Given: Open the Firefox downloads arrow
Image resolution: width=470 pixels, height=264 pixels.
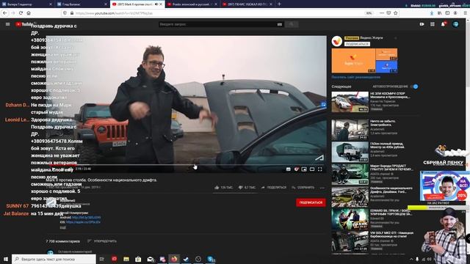Looking at the screenshot, I should (432, 13).
